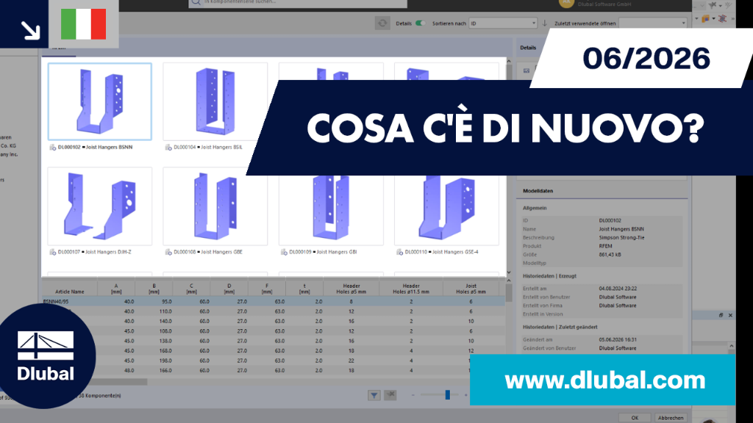Click the 861,43 kB size value
Screen dimensions: 753x423
coord(610,255)
